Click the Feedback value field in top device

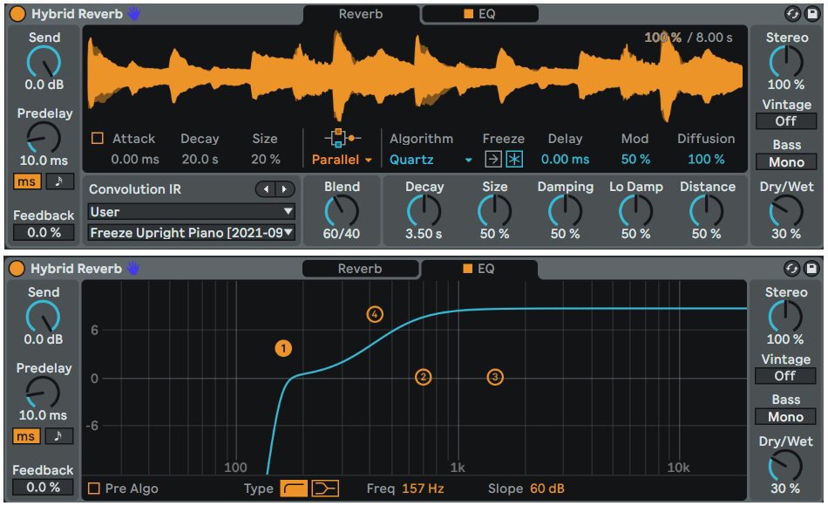pyautogui.click(x=44, y=232)
